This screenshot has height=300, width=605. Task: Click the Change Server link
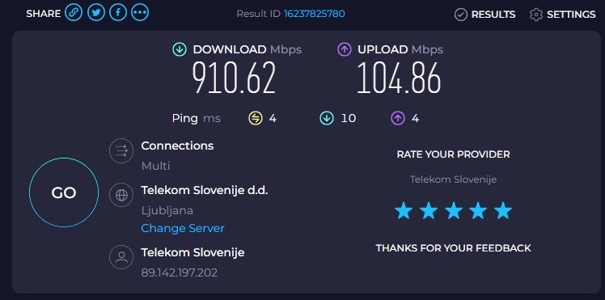click(183, 228)
